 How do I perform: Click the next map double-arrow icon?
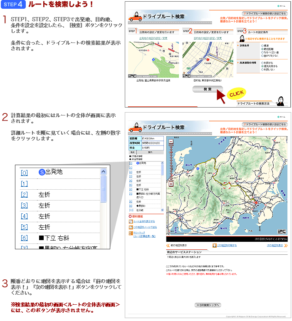point(286,246)
